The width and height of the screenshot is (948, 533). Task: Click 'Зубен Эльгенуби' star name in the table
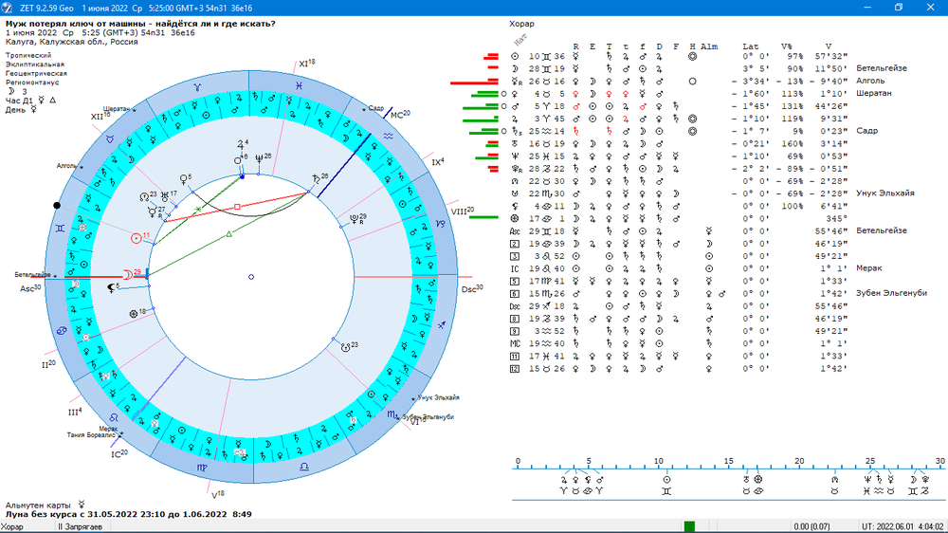pos(892,293)
